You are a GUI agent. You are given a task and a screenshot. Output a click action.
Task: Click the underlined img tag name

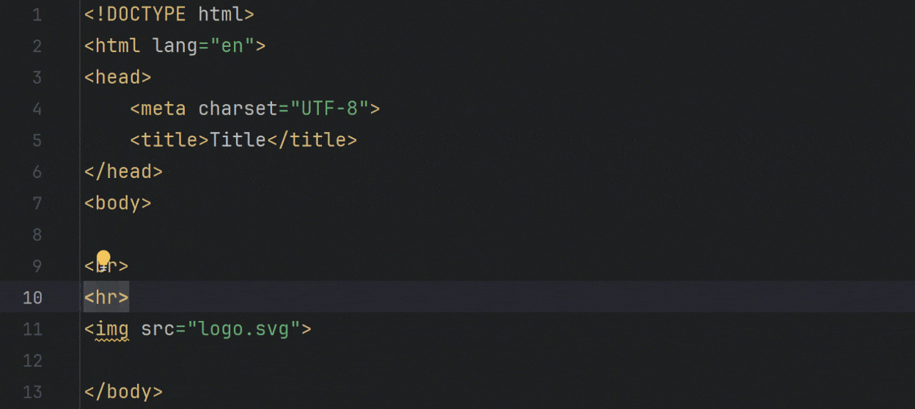(112, 329)
